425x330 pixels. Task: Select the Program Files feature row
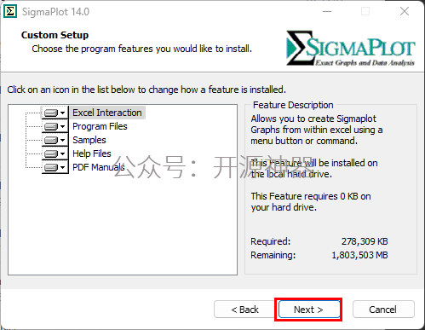pyautogui.click(x=100, y=126)
